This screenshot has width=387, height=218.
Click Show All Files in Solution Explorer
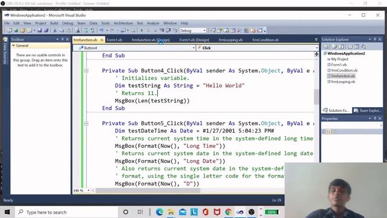click(x=334, y=47)
